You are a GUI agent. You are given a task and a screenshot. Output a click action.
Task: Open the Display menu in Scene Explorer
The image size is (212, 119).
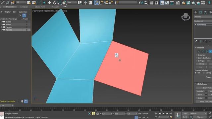7,12
